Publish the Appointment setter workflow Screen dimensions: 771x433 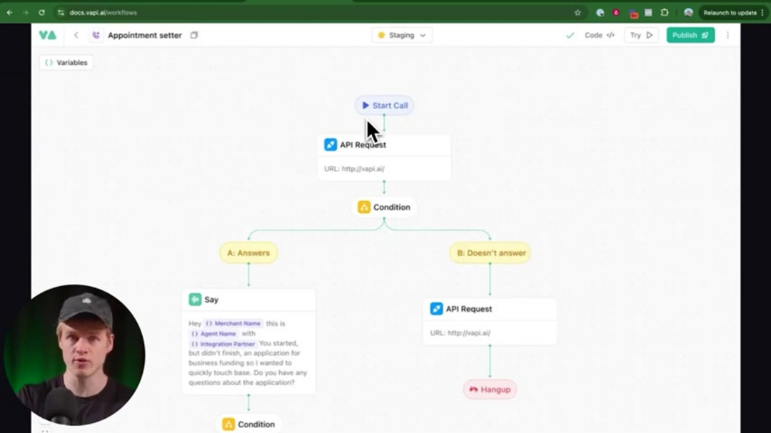pos(689,34)
